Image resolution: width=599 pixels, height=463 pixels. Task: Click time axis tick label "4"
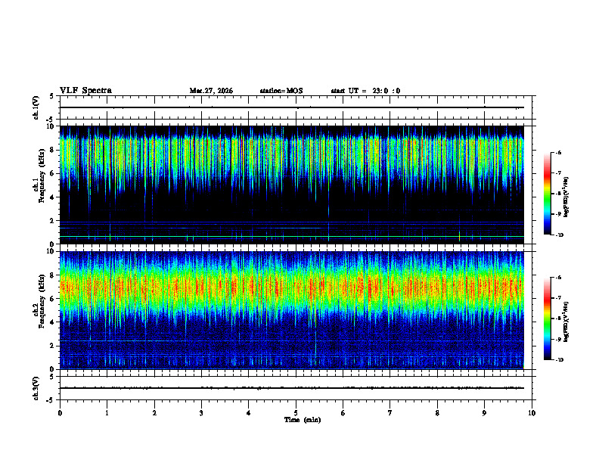(249, 413)
